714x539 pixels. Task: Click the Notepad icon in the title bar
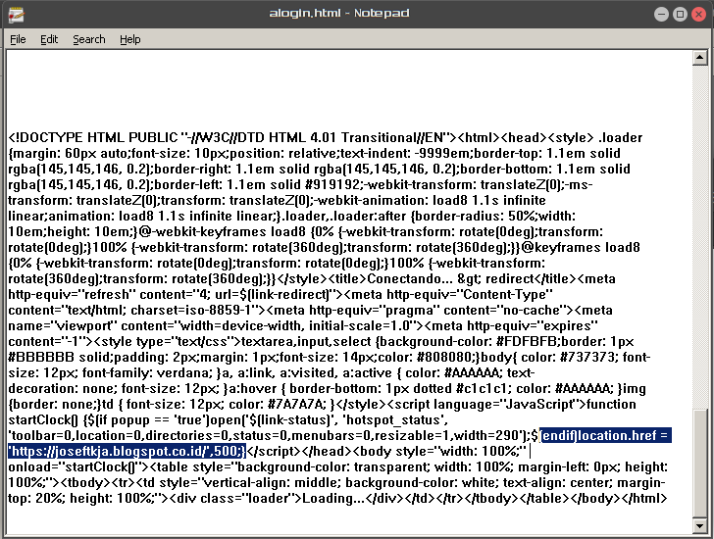point(16,15)
